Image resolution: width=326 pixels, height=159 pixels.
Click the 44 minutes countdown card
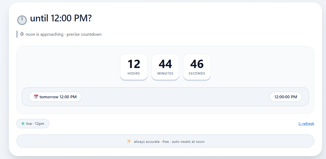[x=165, y=67]
